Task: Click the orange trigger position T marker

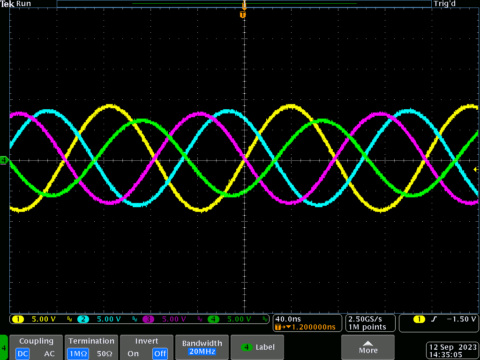Action: tap(243, 15)
